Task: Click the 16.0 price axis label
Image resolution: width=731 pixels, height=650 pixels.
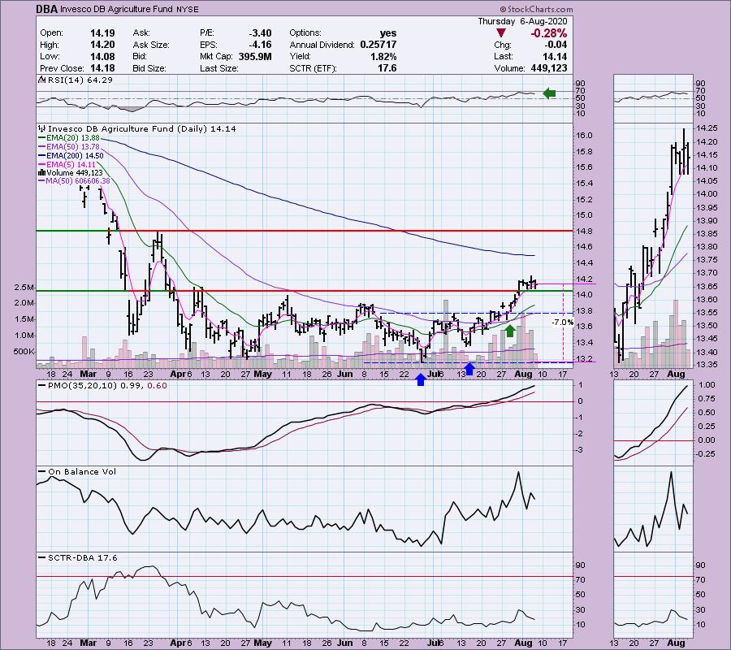Action: (x=584, y=136)
